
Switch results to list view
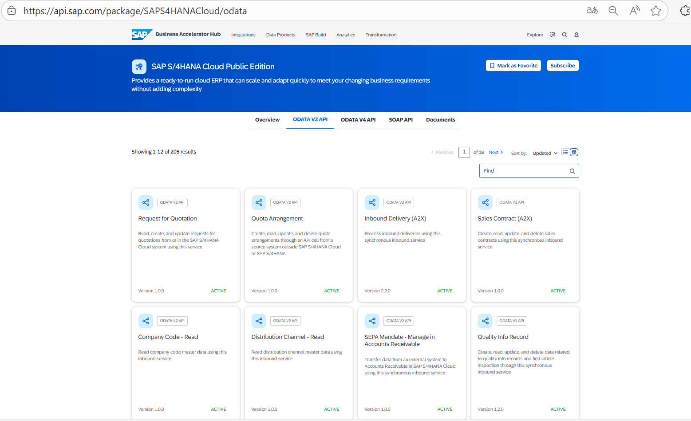point(565,152)
